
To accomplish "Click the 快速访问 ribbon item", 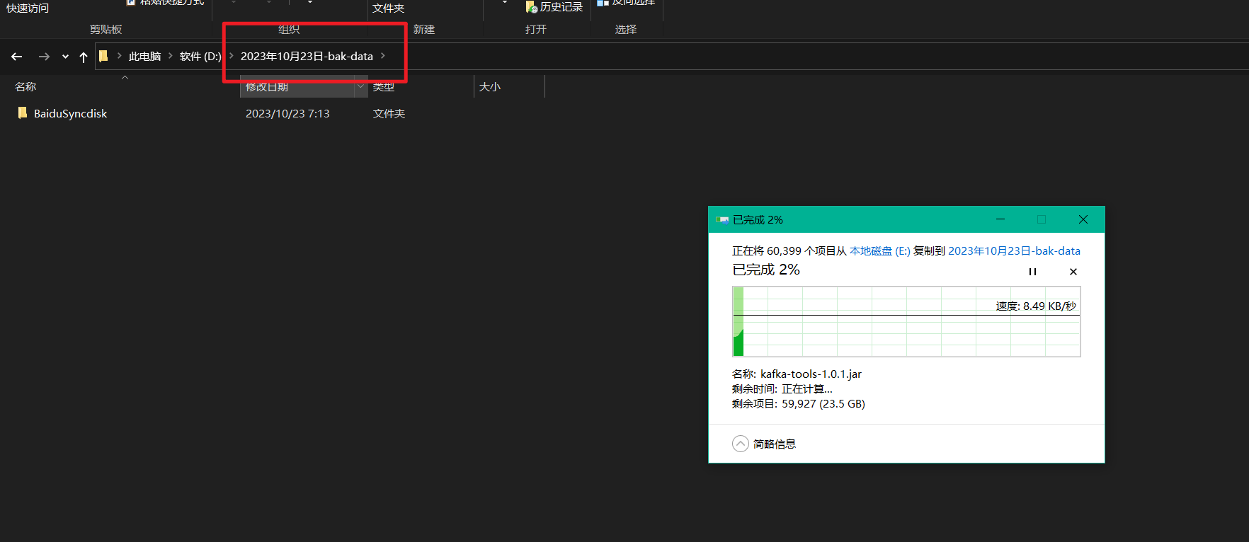I will click(x=28, y=8).
